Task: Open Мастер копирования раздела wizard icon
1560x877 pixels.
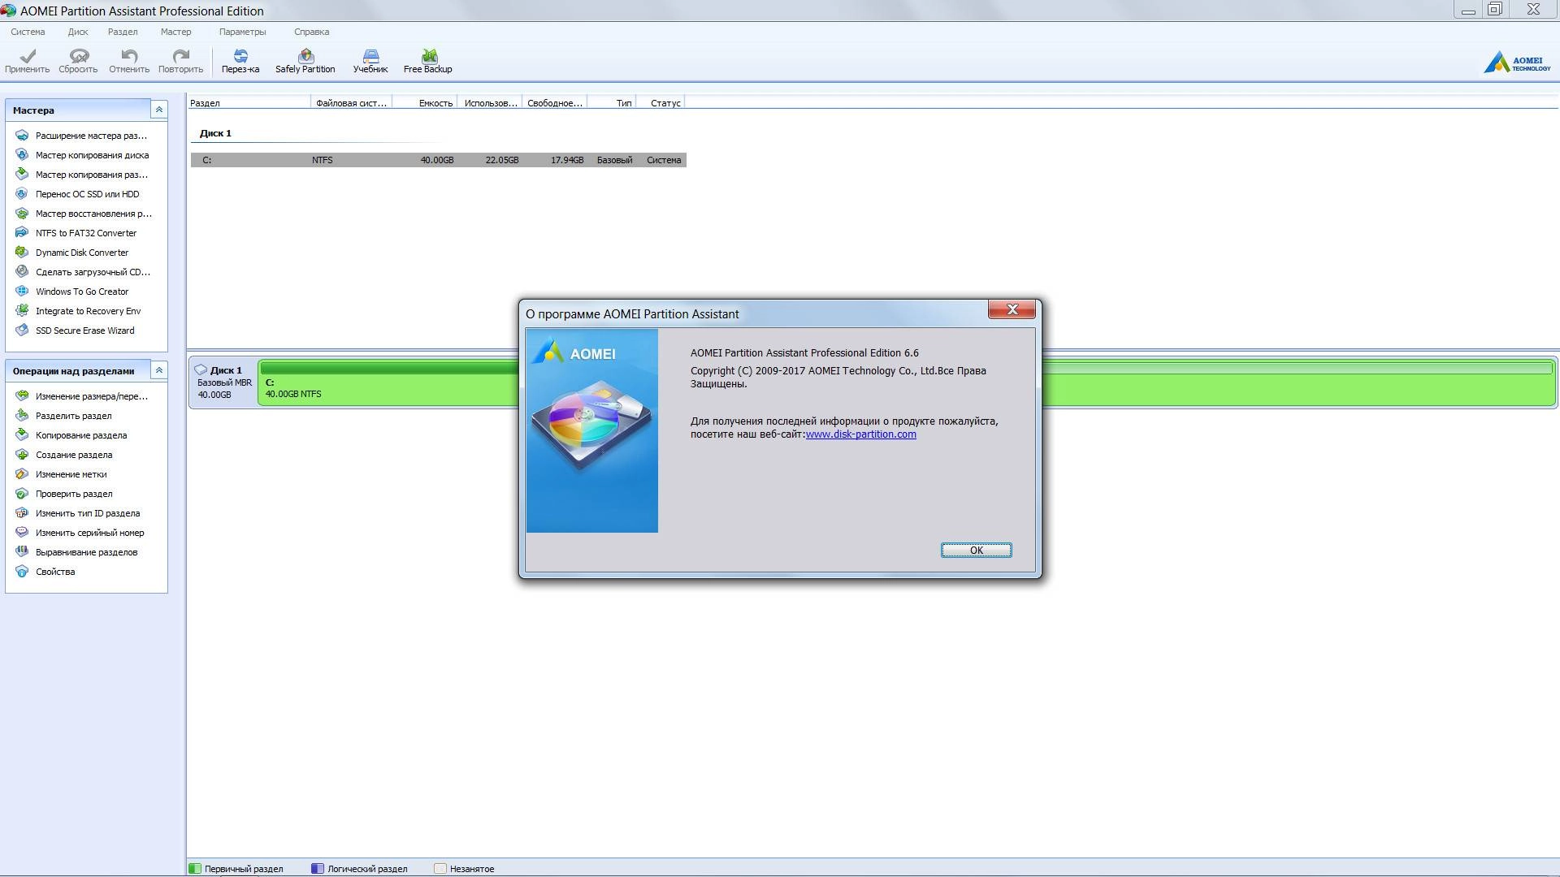Action: point(22,175)
